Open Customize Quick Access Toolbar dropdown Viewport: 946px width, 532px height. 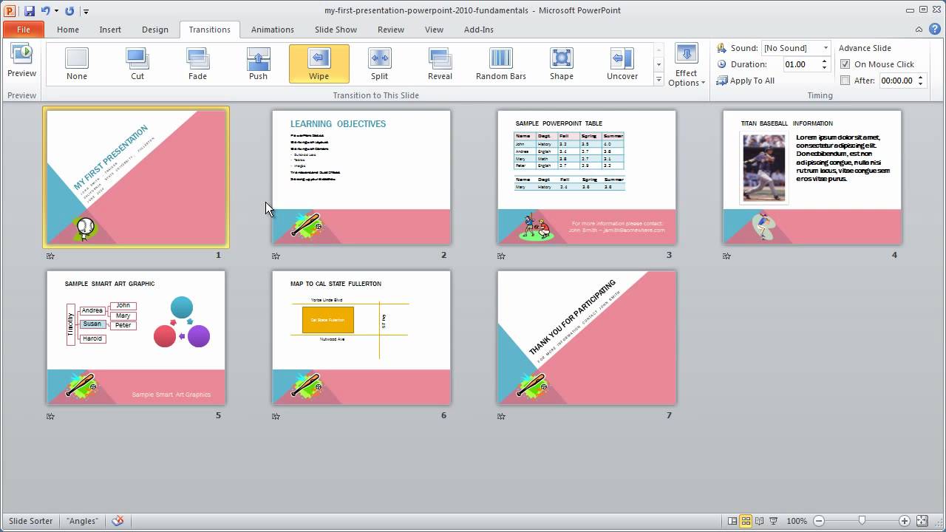[x=86, y=12]
